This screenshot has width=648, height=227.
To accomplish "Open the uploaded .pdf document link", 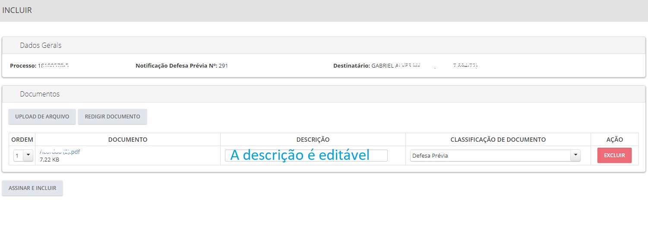I will [x=60, y=152].
